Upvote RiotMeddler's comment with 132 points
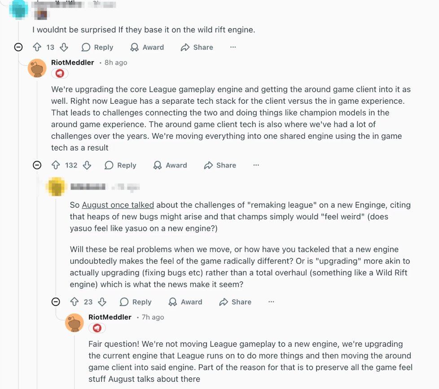This screenshot has height=389, width=439. [56, 165]
